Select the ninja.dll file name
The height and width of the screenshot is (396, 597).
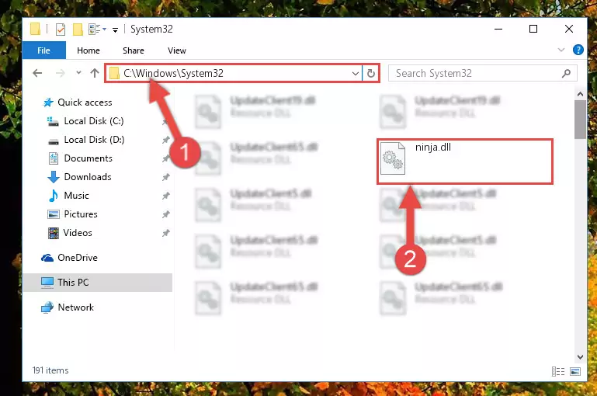click(433, 147)
